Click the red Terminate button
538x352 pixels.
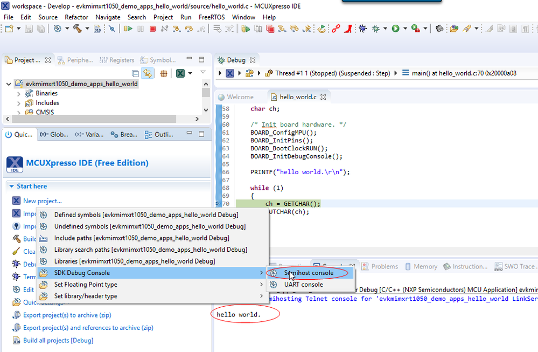pos(153,29)
